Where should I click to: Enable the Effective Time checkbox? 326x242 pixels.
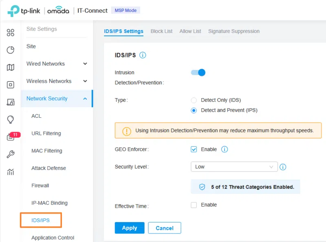pos(194,205)
